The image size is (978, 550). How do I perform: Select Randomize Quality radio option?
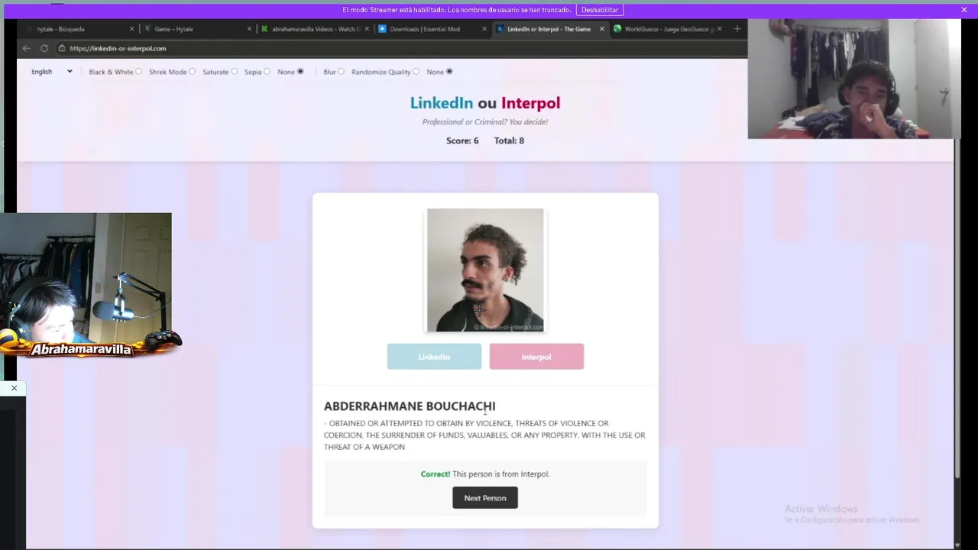(x=416, y=72)
